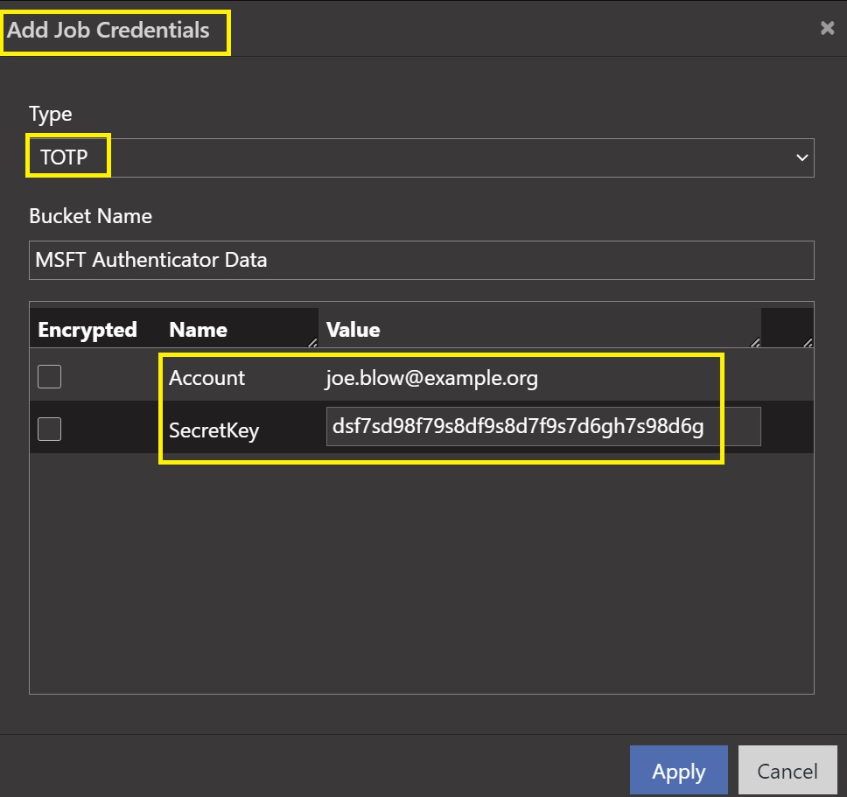The height and width of the screenshot is (797, 847).
Task: Open the Type dropdown showing TOTP
Action: (420, 157)
